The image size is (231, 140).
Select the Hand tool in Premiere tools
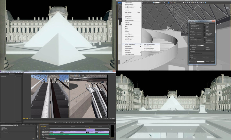tap(38, 136)
